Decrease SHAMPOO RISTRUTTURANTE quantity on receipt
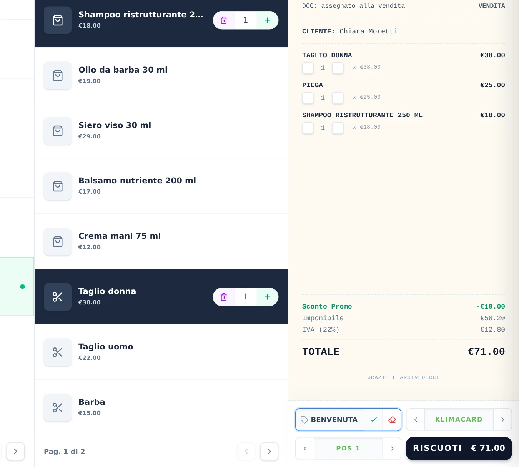The image size is (519, 467). (x=308, y=128)
